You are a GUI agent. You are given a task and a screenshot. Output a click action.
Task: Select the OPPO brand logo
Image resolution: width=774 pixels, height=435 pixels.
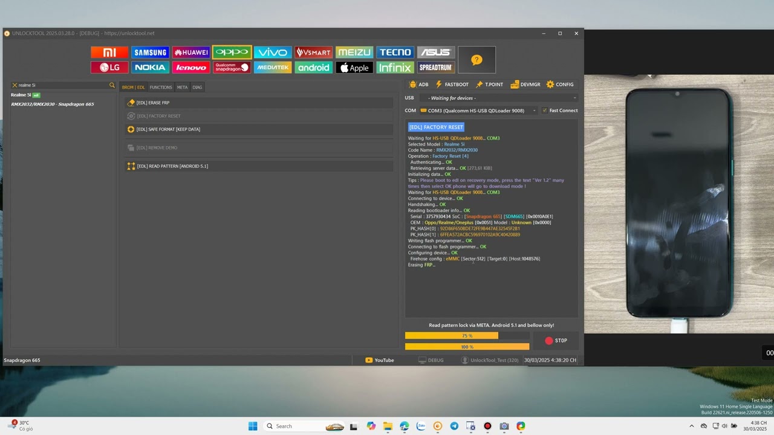coord(232,53)
